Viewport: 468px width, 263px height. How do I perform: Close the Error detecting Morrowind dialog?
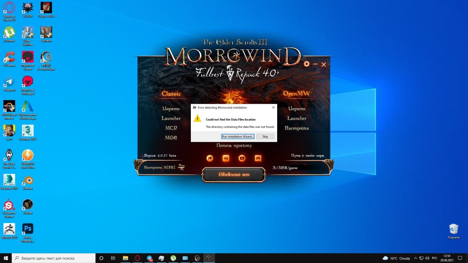[273, 108]
